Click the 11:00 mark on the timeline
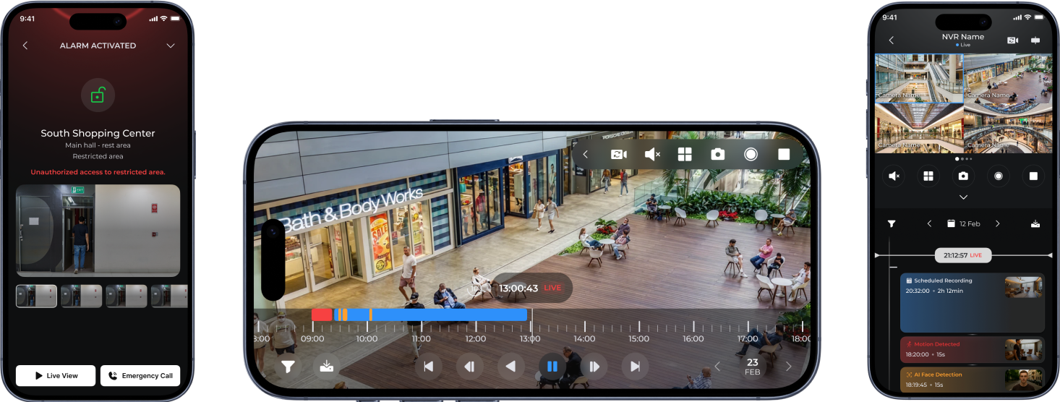Image resolution: width=1060 pixels, height=402 pixels. click(x=422, y=338)
